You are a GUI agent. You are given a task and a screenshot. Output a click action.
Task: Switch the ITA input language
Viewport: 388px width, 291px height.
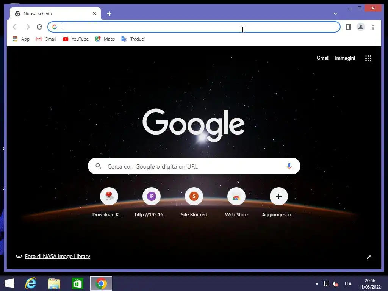(348, 284)
